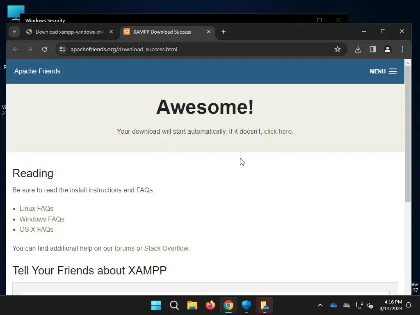Click the page vertical scrollbar thumb
Screen dimensions: 420x315
(x=408, y=134)
